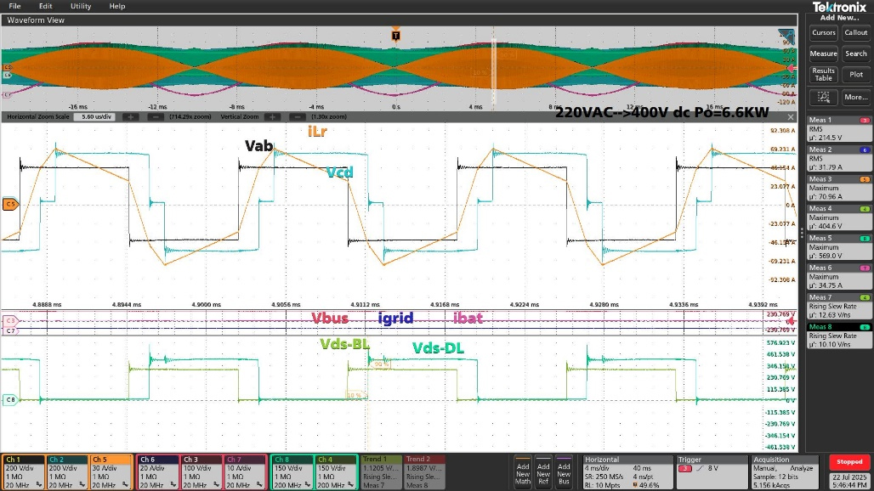
Task: Decrease horizontal zoom with minus button
Action: click(156, 116)
